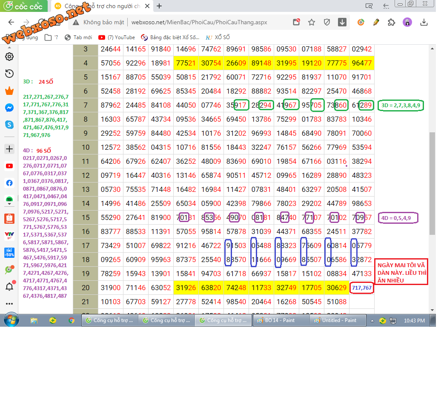Open the downloads arrow in the address bar

[342, 23]
